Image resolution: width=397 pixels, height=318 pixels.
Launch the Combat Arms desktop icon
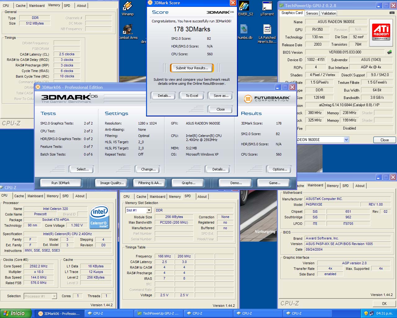(128, 32)
